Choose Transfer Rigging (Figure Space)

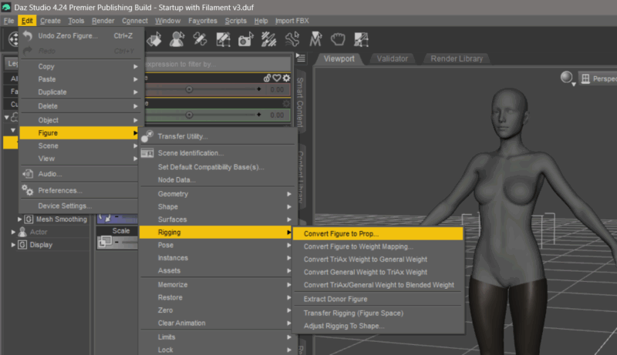pyautogui.click(x=379, y=313)
